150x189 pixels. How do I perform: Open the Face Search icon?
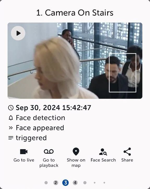(103, 152)
